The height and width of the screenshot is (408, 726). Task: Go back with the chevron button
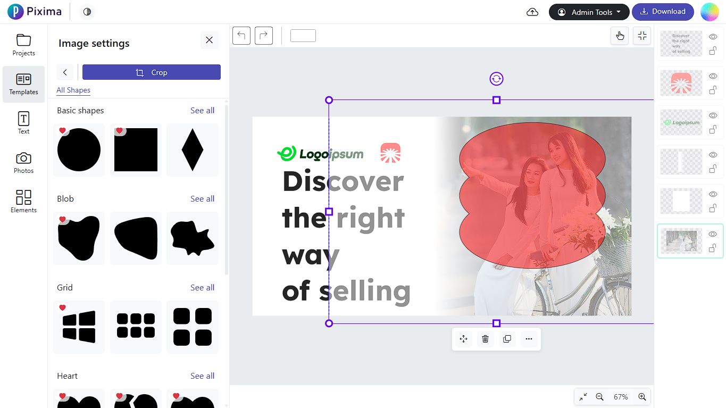[65, 72]
